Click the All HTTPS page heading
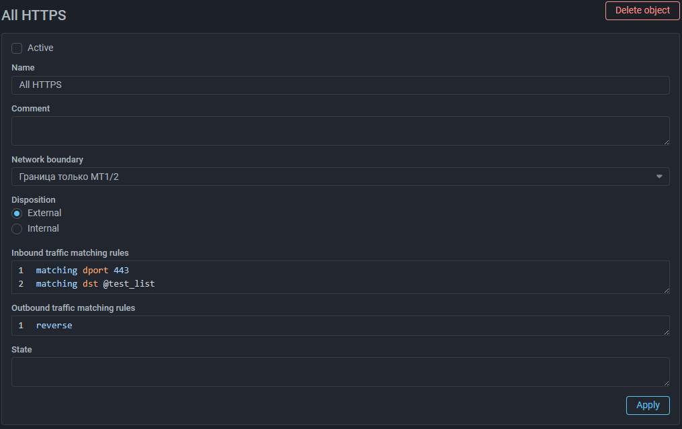 [34, 15]
